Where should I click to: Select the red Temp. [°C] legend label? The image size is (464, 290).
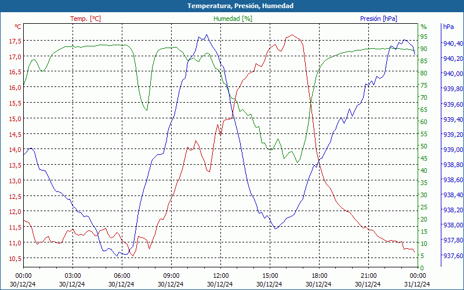pos(85,19)
